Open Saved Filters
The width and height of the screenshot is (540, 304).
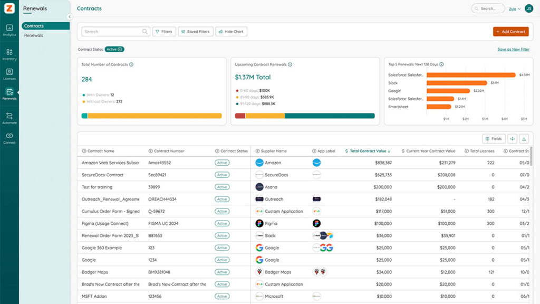pos(196,31)
